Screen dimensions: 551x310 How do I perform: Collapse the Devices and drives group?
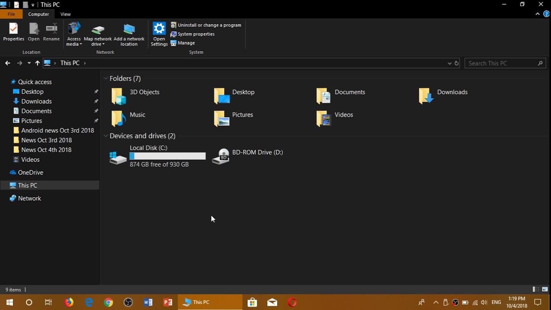pyautogui.click(x=106, y=136)
